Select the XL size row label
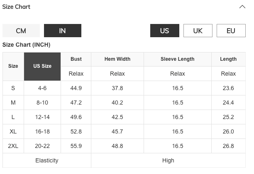The width and height of the screenshot is (254, 174). pos(13,131)
